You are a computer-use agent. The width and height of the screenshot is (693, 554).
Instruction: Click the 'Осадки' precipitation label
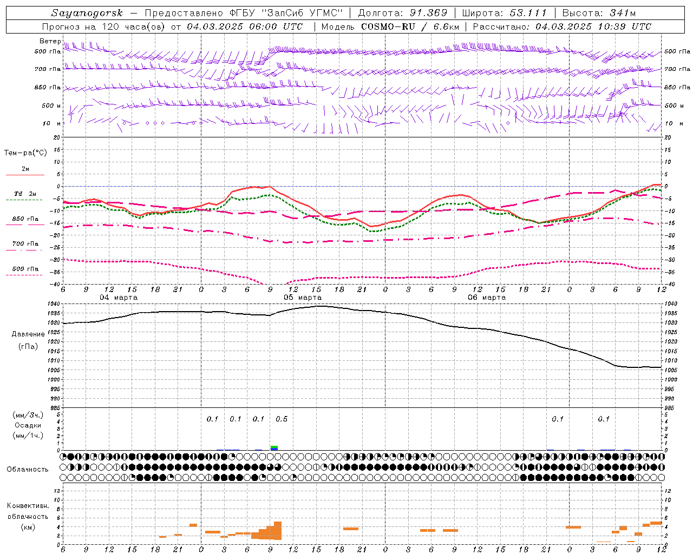pyautogui.click(x=28, y=425)
